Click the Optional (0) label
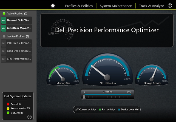The image size is (176, 122). (17, 113)
